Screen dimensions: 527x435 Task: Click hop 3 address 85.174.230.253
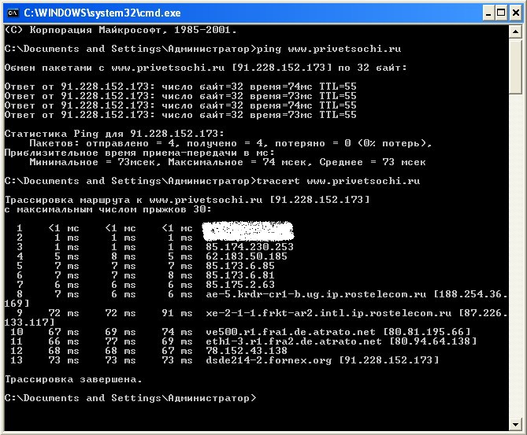249,247
